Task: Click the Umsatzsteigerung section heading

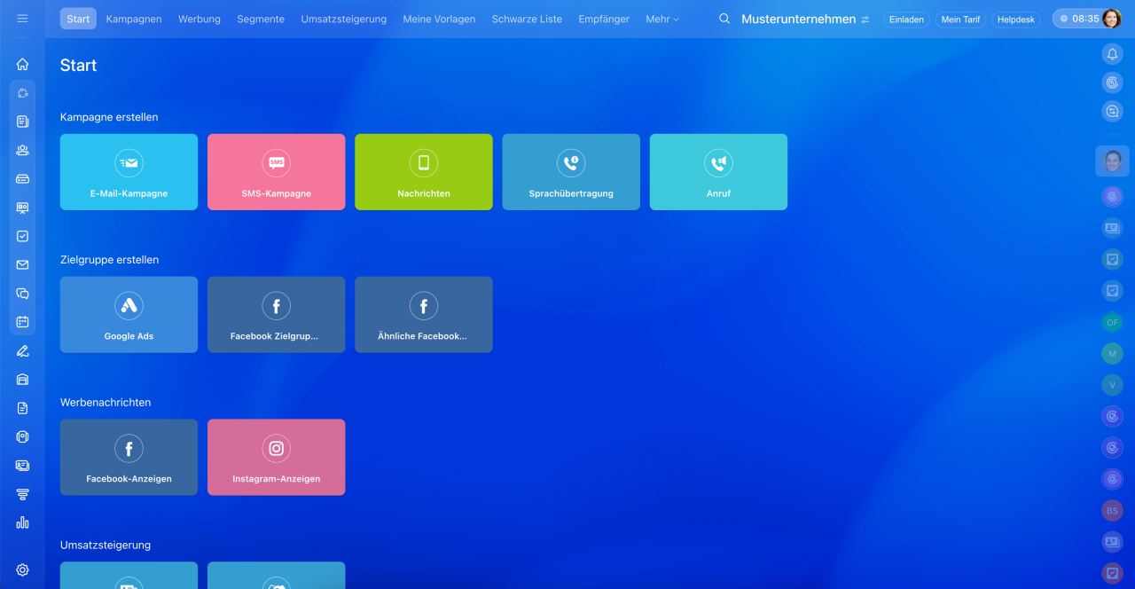Action: (x=106, y=546)
